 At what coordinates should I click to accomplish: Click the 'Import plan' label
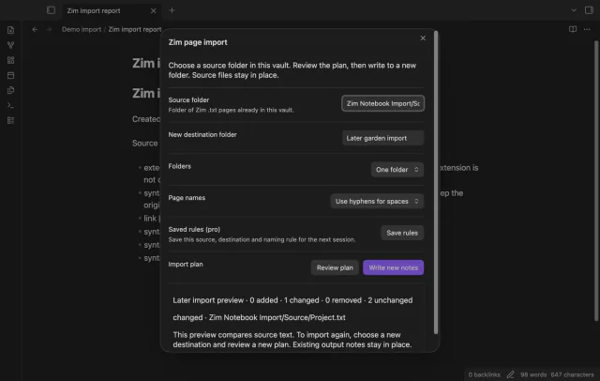tap(186, 265)
